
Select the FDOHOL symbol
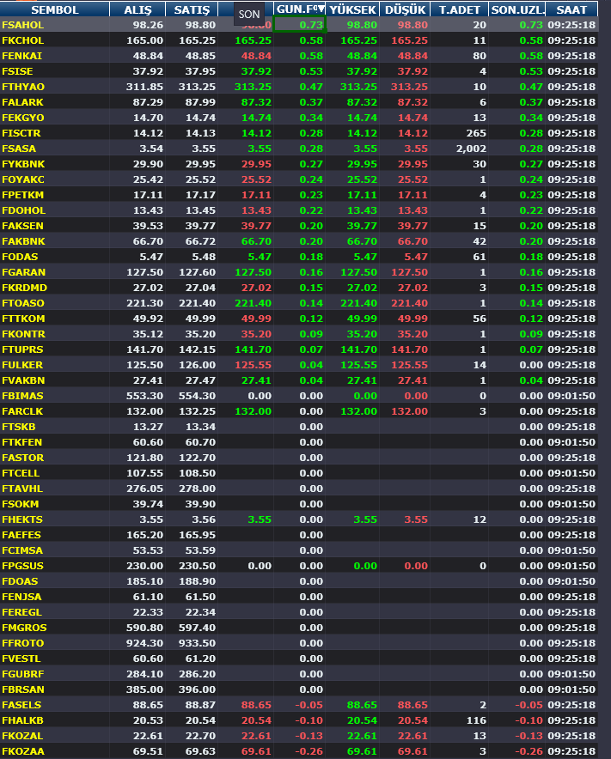[x=24, y=210]
